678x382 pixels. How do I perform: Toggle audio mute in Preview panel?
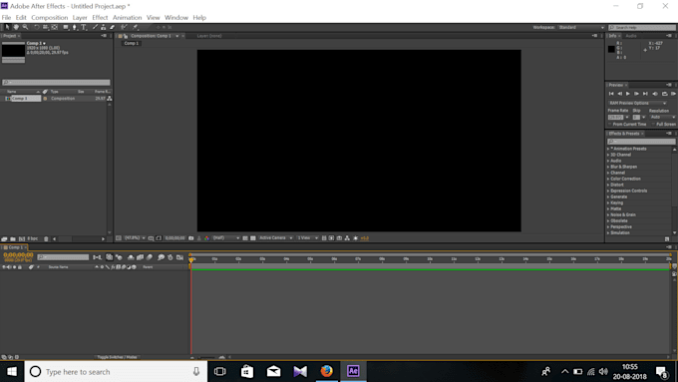[x=655, y=94]
